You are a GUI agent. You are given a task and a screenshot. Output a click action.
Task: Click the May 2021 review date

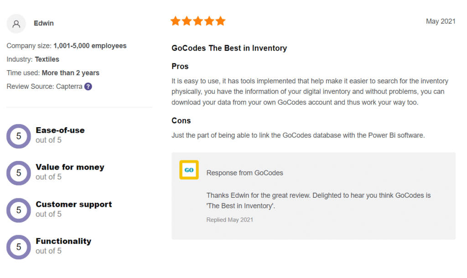point(441,21)
